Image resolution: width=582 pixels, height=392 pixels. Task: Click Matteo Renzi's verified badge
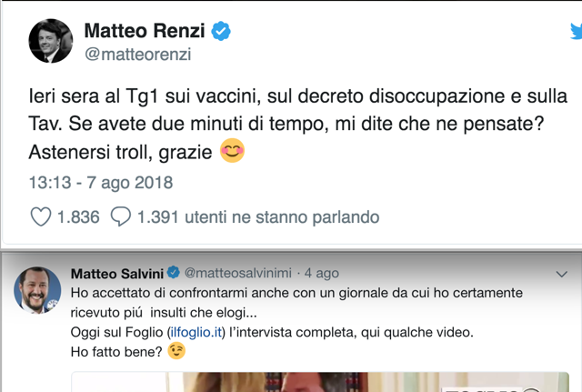point(222,33)
